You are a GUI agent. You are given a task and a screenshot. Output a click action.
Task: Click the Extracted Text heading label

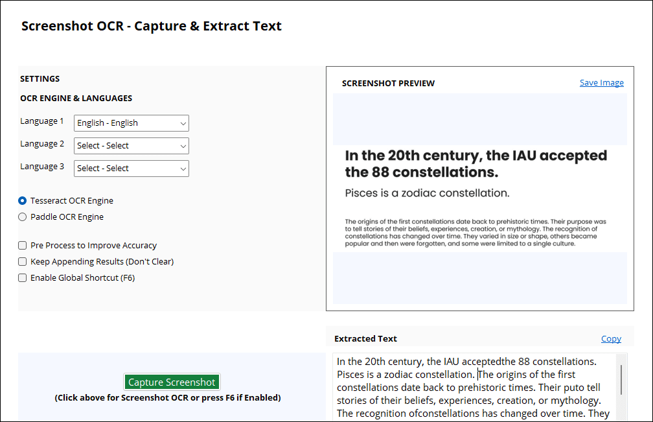point(365,338)
